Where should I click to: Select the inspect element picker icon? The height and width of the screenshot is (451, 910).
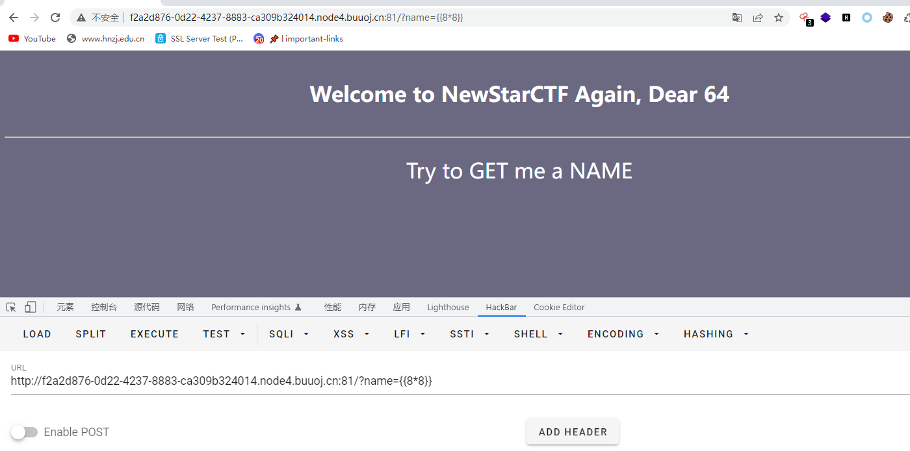(x=11, y=307)
